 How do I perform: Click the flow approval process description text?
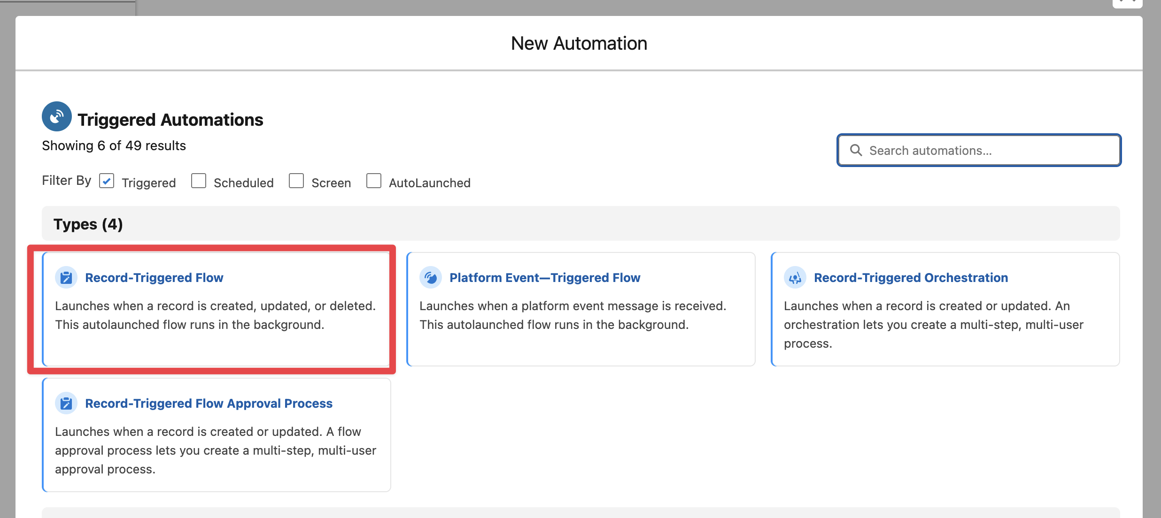(215, 450)
